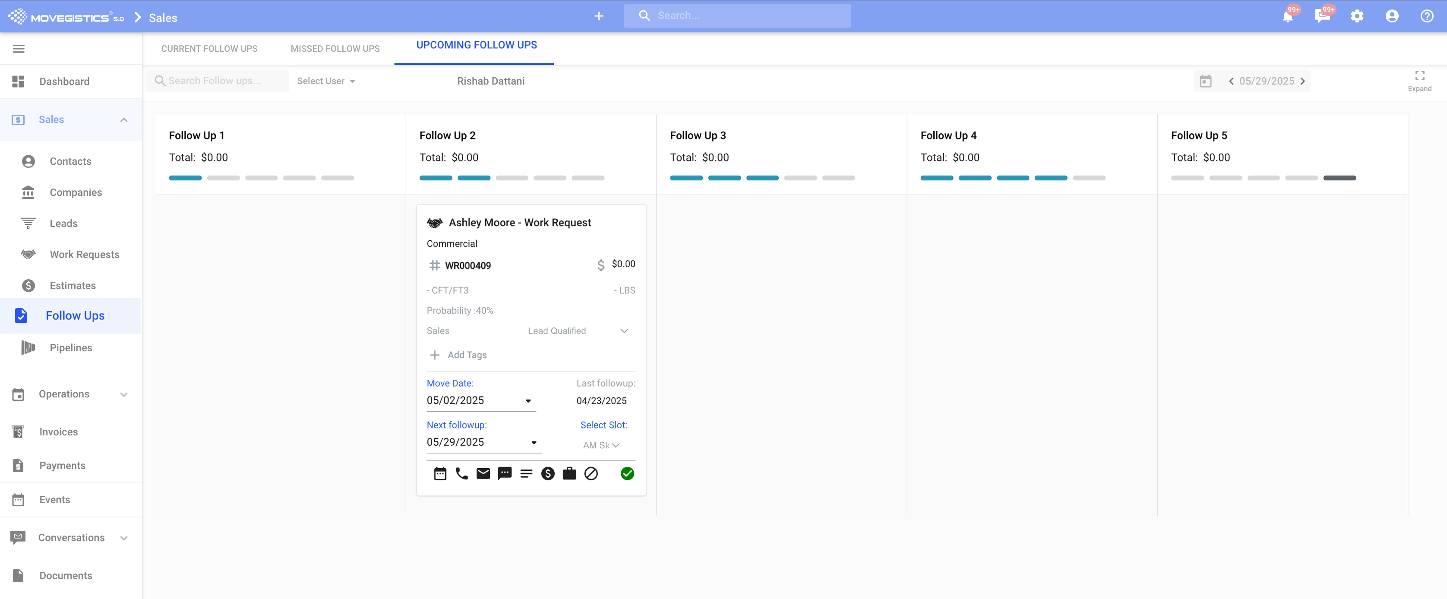Open the Select User dropdown
This screenshot has height=599, width=1447.
click(326, 81)
